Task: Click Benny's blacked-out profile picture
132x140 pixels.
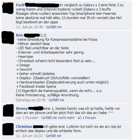Action: click(x=8, y=110)
